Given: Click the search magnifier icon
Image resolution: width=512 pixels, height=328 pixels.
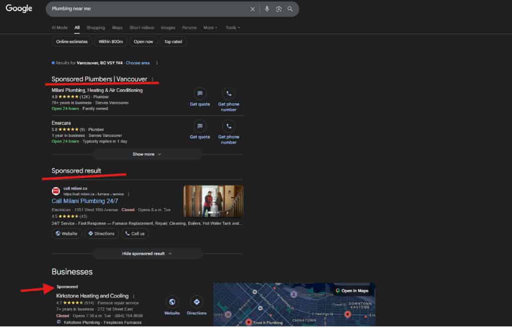Looking at the screenshot, I should (290, 9).
